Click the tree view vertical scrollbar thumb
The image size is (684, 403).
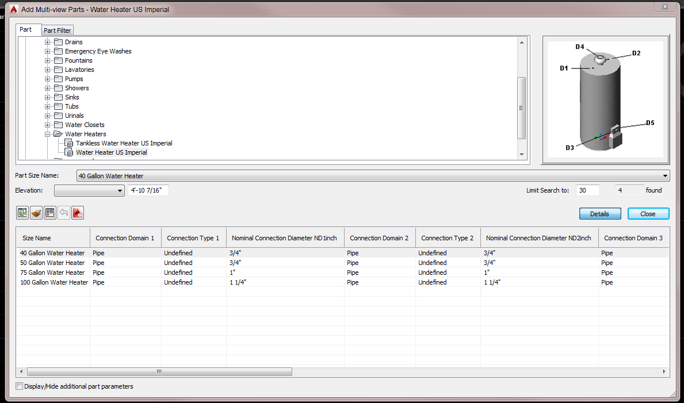[521, 108]
